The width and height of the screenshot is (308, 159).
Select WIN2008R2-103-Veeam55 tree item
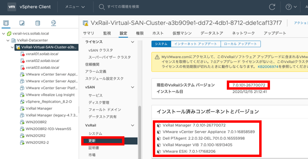48,129
